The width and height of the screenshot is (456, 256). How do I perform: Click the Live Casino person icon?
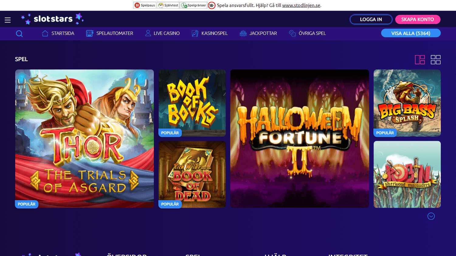(x=148, y=33)
